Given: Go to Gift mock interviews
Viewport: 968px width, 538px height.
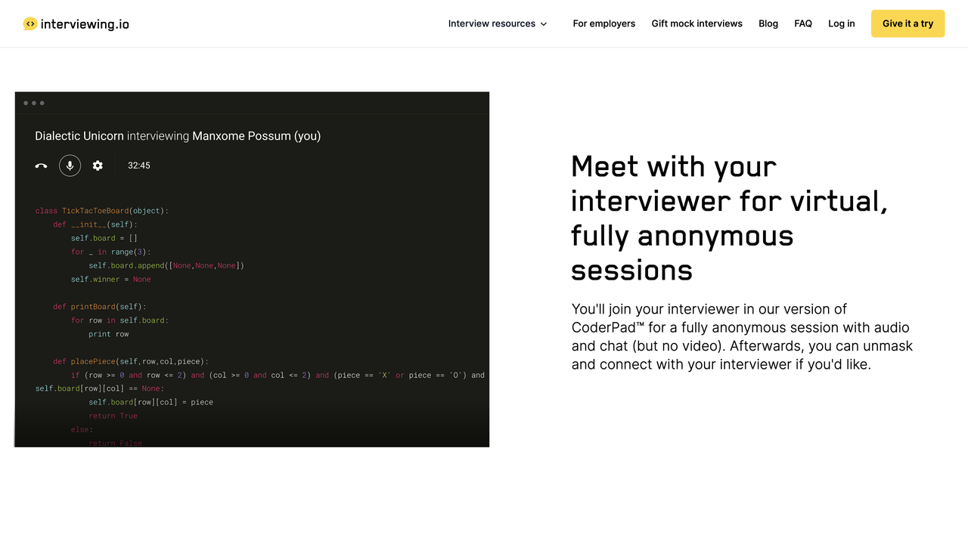Looking at the screenshot, I should point(697,23).
